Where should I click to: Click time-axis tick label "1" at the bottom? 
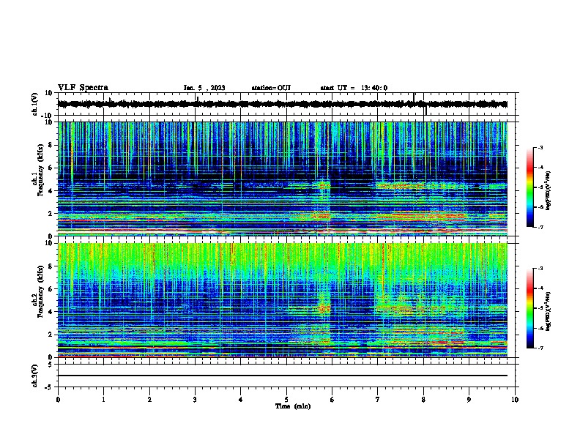pyautogui.click(x=103, y=400)
